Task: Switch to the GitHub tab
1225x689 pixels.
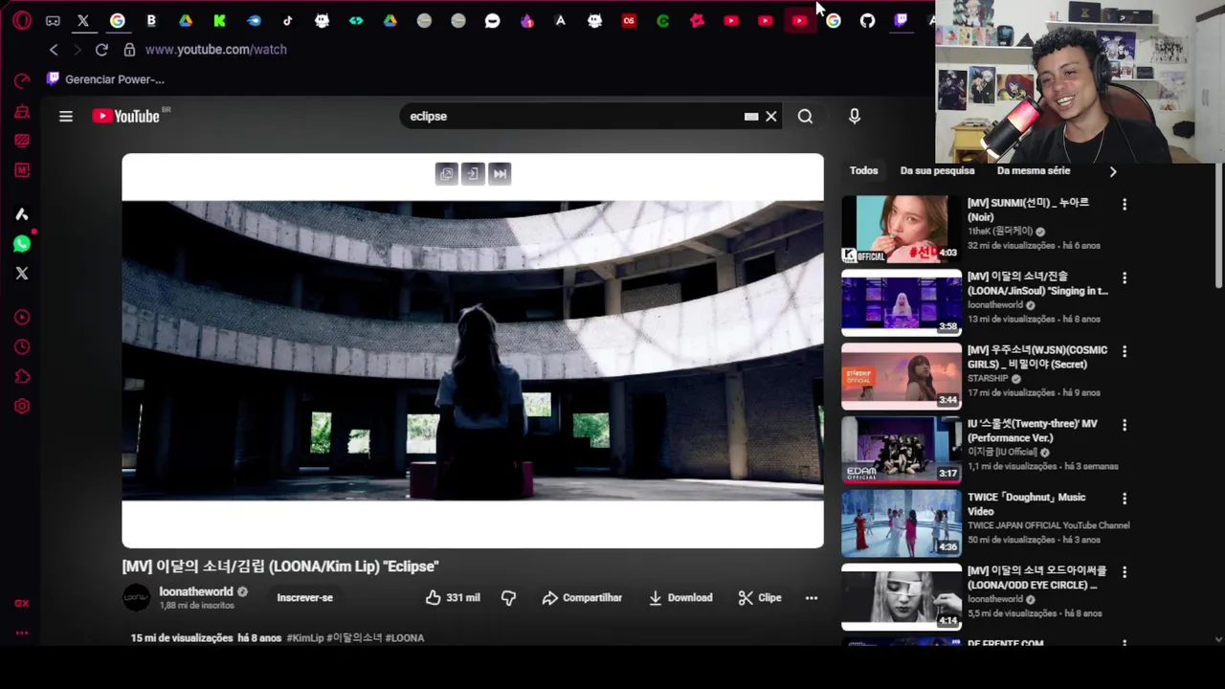Action: (868, 20)
